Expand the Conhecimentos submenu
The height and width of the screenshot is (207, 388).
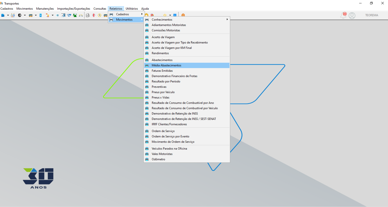[x=187, y=19]
